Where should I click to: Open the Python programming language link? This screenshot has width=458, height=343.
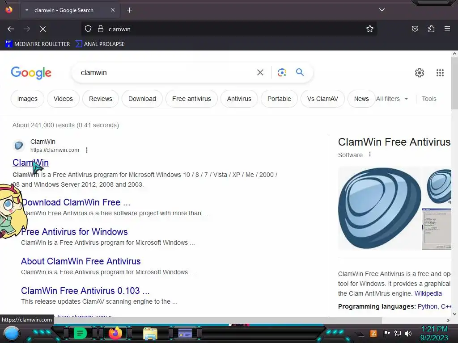click(428, 306)
